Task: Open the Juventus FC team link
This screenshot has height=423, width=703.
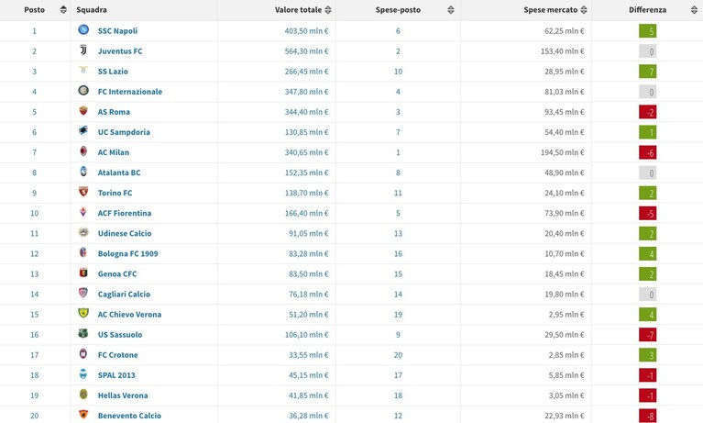Action: click(120, 51)
